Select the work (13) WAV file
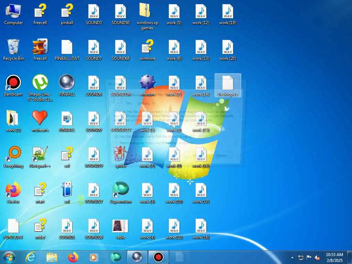Viewport: 352px width, 264px height. click(x=201, y=50)
